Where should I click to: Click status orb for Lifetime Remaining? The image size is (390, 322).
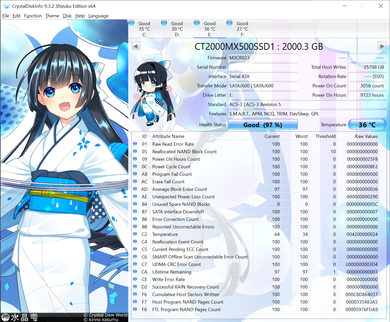tap(135, 271)
